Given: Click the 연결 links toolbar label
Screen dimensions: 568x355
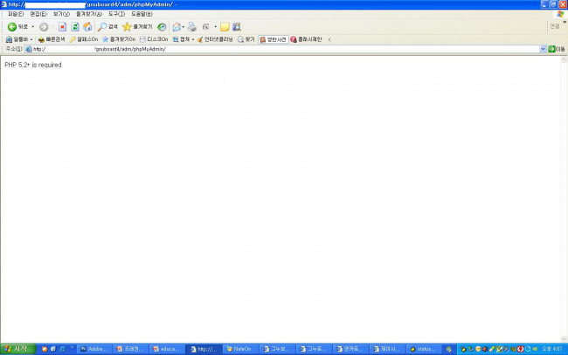Looking at the screenshot, I should point(555,26).
